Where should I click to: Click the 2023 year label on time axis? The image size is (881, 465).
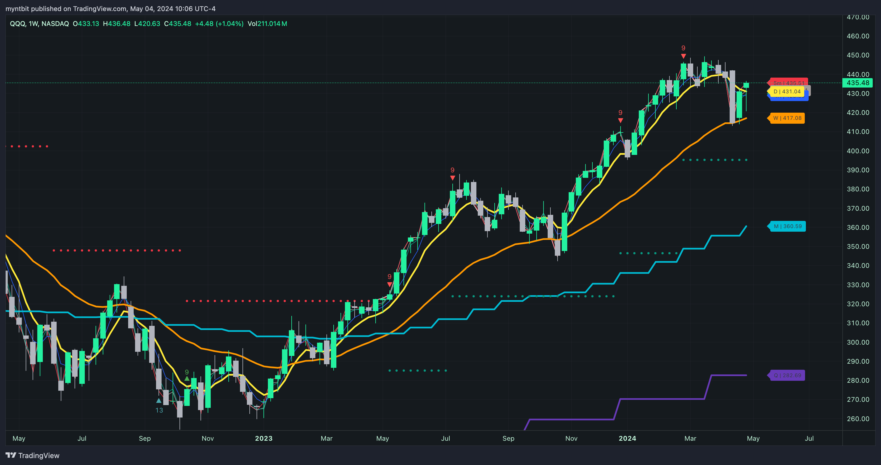264,438
